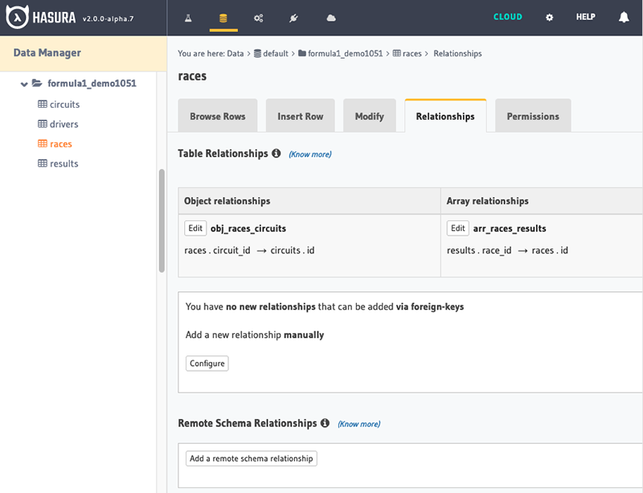The width and height of the screenshot is (643, 493).
Task: Open Remote Schema Relationships Know more link
Action: tap(358, 424)
